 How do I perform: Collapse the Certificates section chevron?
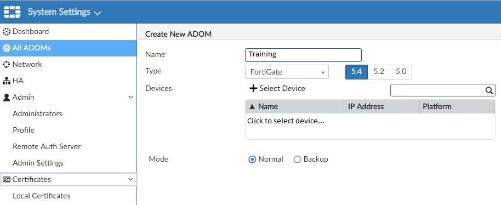click(x=130, y=179)
